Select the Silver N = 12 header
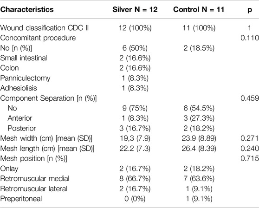259x208 pixels. pyautogui.click(x=135, y=10)
